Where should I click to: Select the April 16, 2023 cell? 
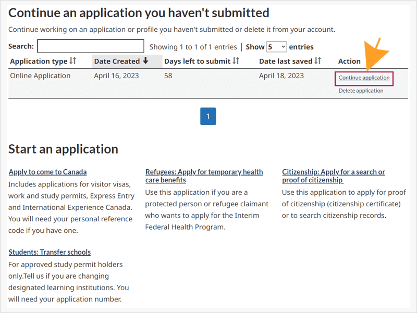click(116, 76)
